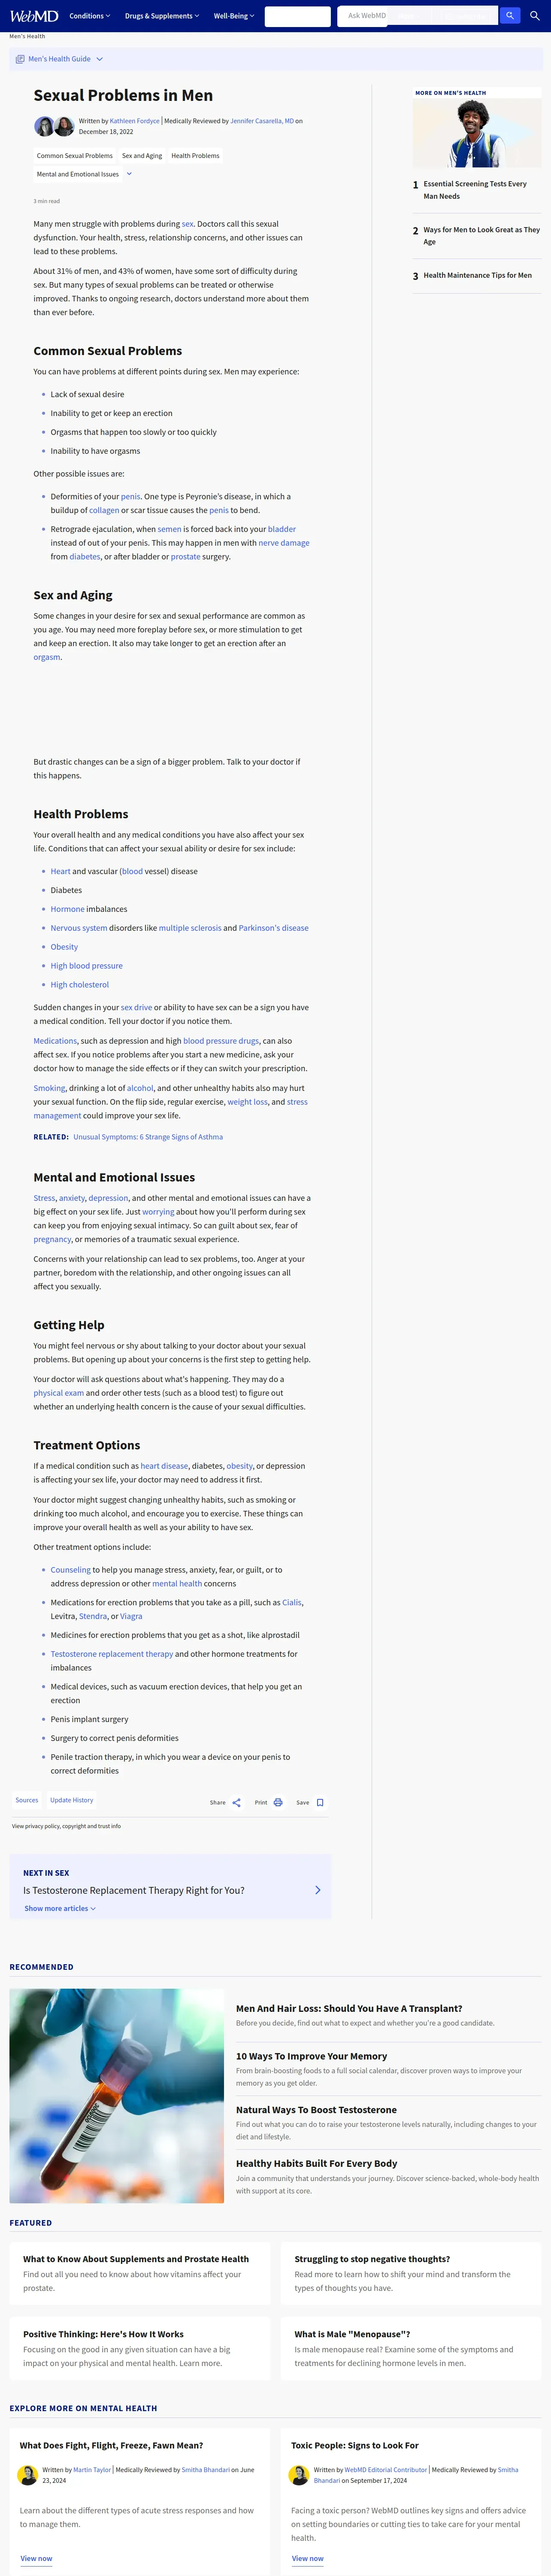Click the Save bookmark icon

[x=320, y=1803]
